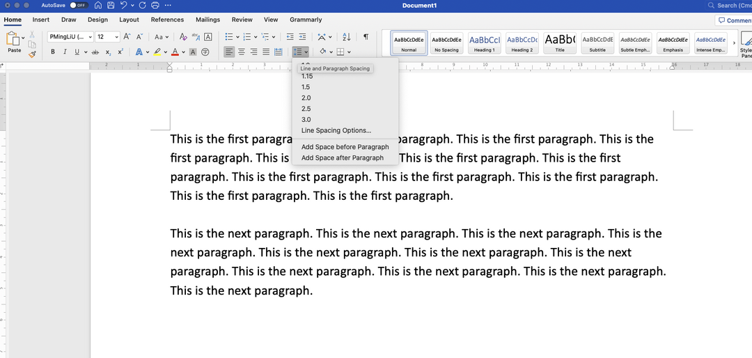Image resolution: width=752 pixels, height=358 pixels.
Task: Click the Format Painter brush icon
Action: 32,53
